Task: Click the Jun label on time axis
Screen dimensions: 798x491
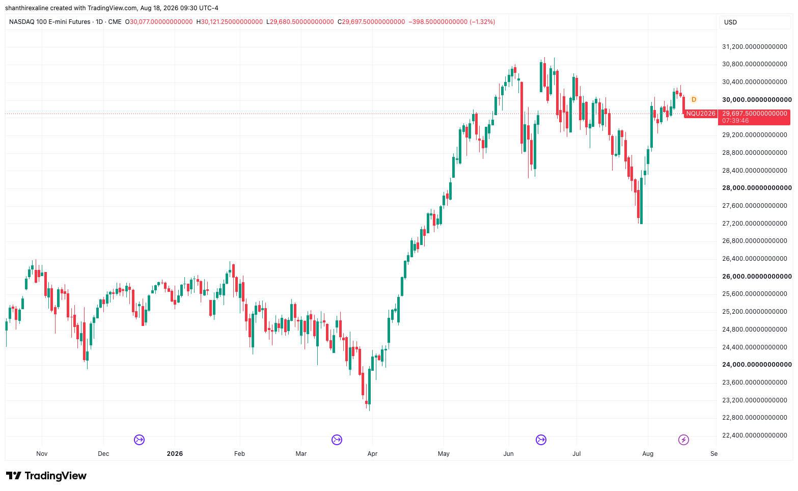Action: [x=508, y=454]
